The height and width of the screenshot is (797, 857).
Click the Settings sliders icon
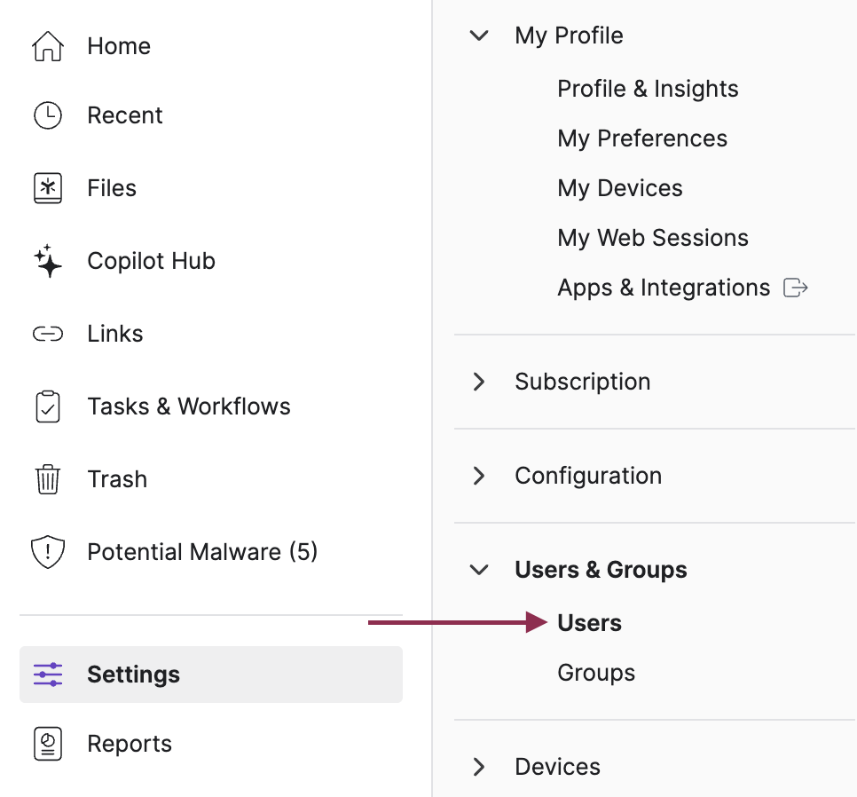pos(48,674)
